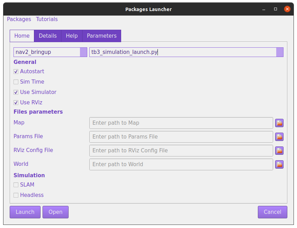This screenshot has height=228, width=297.
Task: Click the nav2_bringup package name field
Action: [x=47, y=52]
